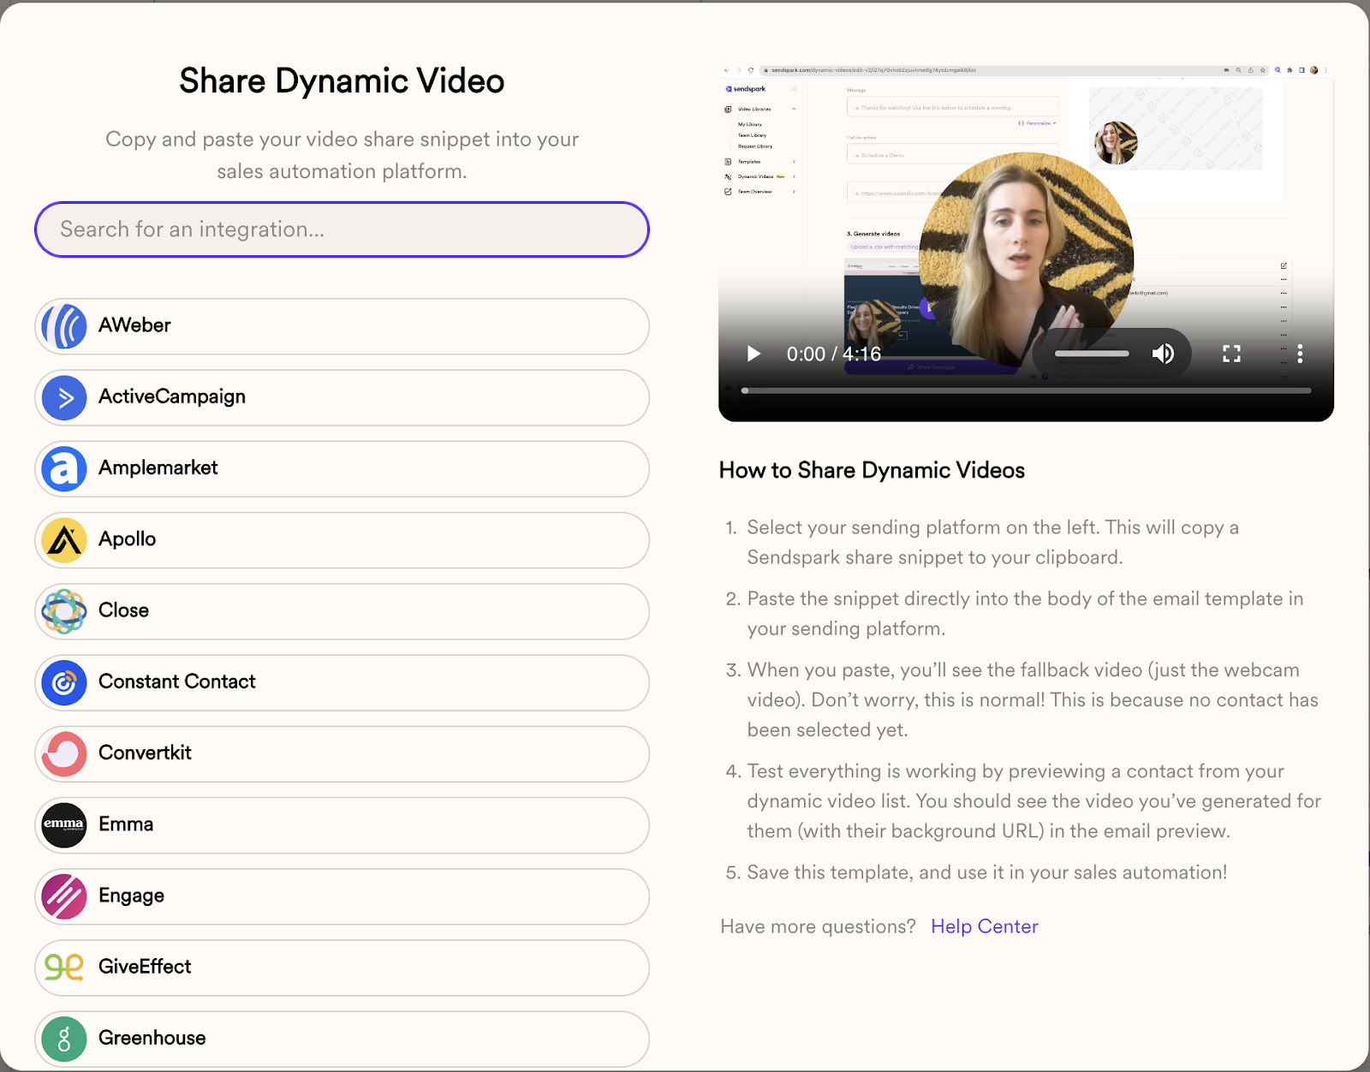This screenshot has width=1370, height=1072.
Task: Adjust the video volume slider
Action: pyautogui.click(x=1092, y=354)
